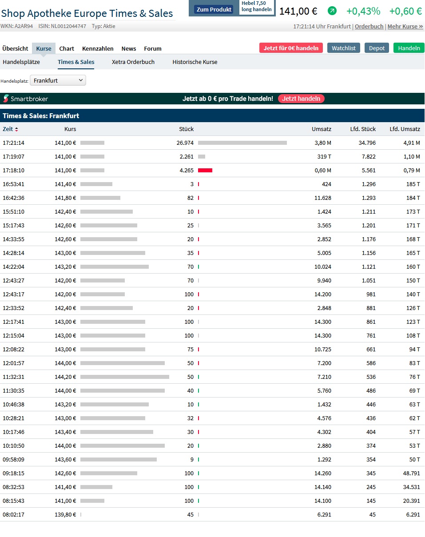
Task: Click the 12:01:57 time cell
Action: click(13, 363)
